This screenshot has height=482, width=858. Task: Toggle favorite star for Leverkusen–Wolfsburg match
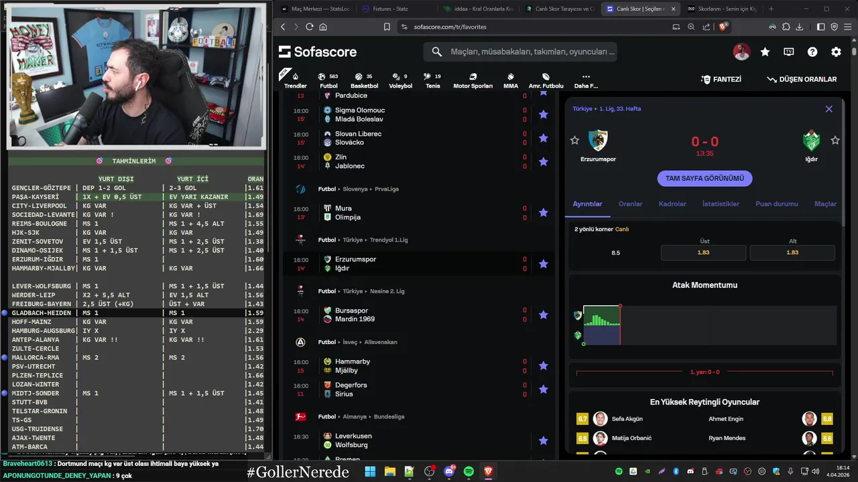tap(544, 440)
